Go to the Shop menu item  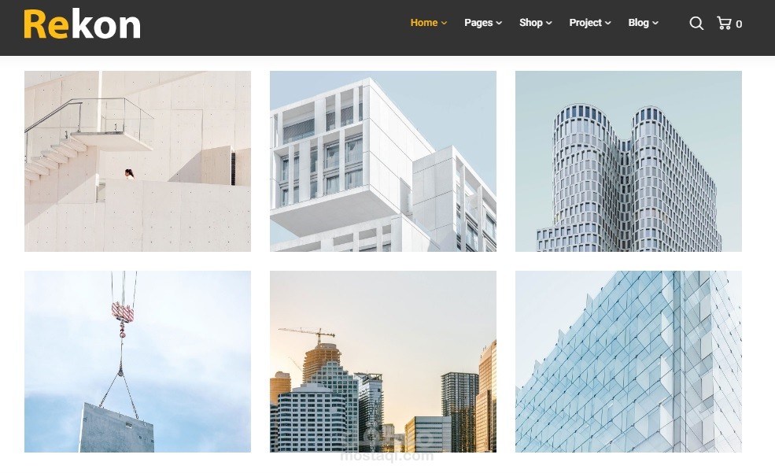tap(531, 23)
